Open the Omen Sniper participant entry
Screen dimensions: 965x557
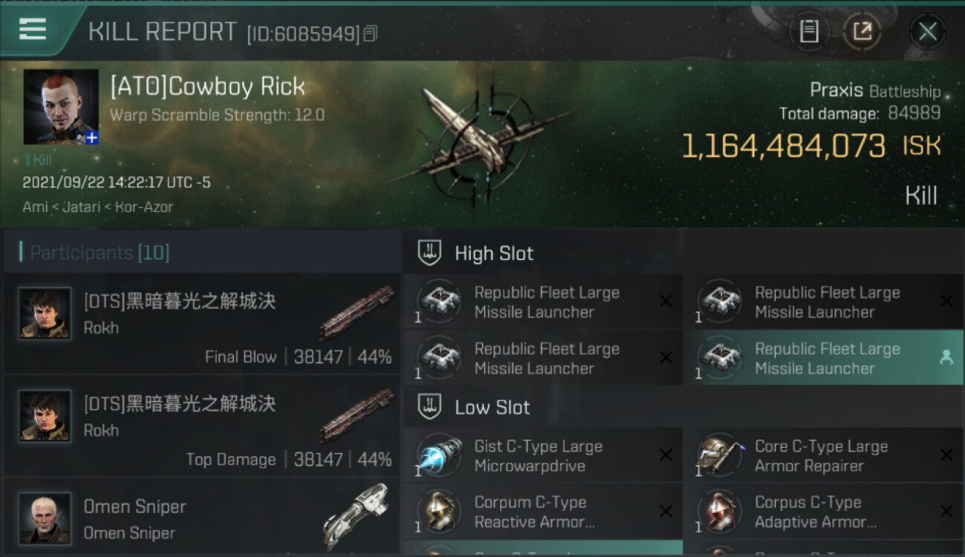point(202,516)
